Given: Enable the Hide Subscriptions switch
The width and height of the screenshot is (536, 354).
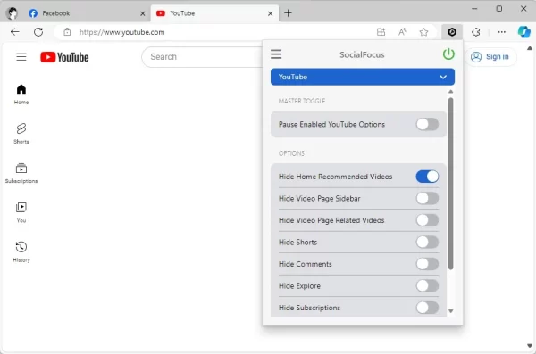Looking at the screenshot, I should [x=427, y=308].
